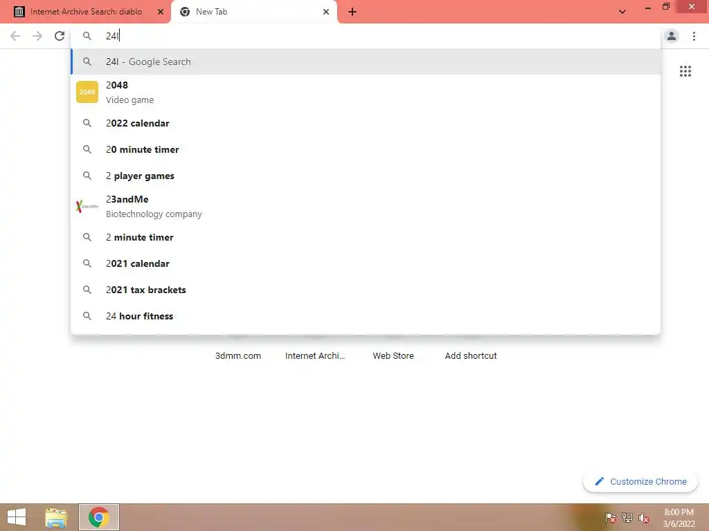Select the New Tab tab
The image size is (709, 531).
pos(253,12)
